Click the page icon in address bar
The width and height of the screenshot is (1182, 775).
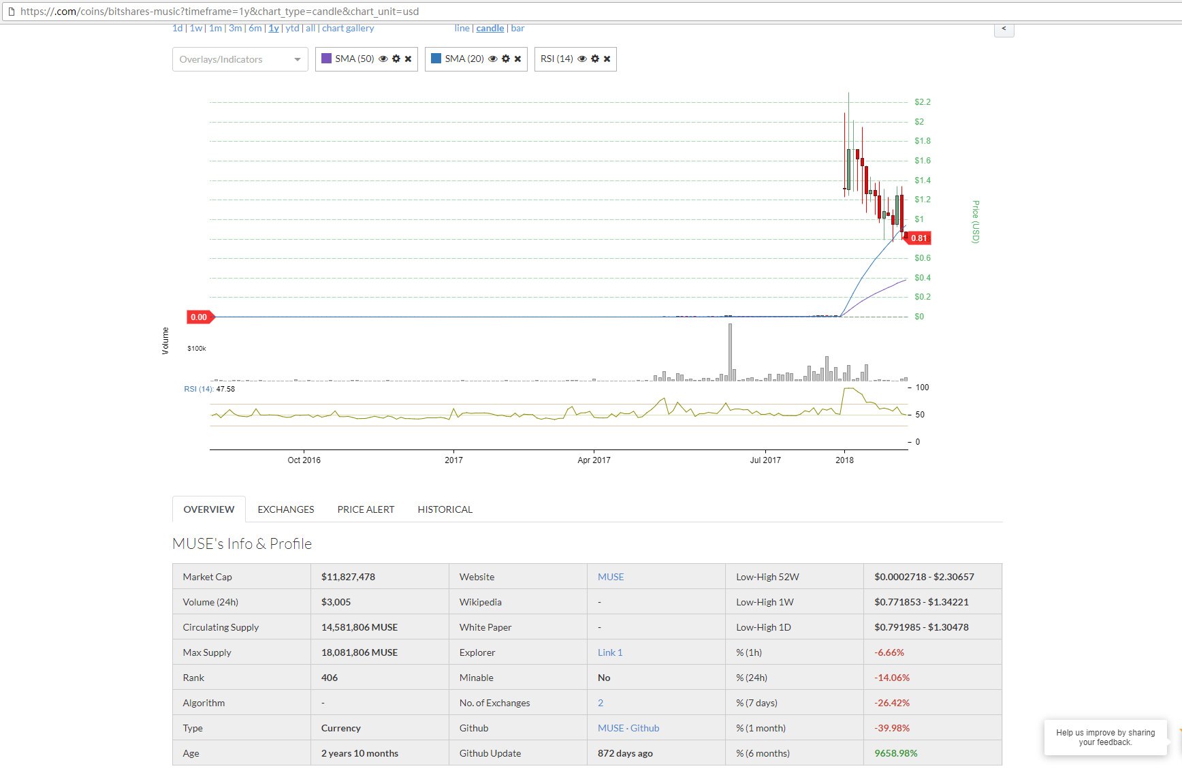tap(11, 12)
